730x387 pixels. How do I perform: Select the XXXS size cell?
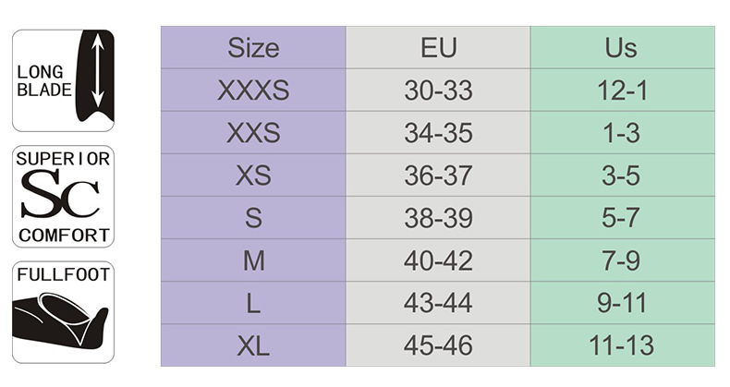[253, 91]
